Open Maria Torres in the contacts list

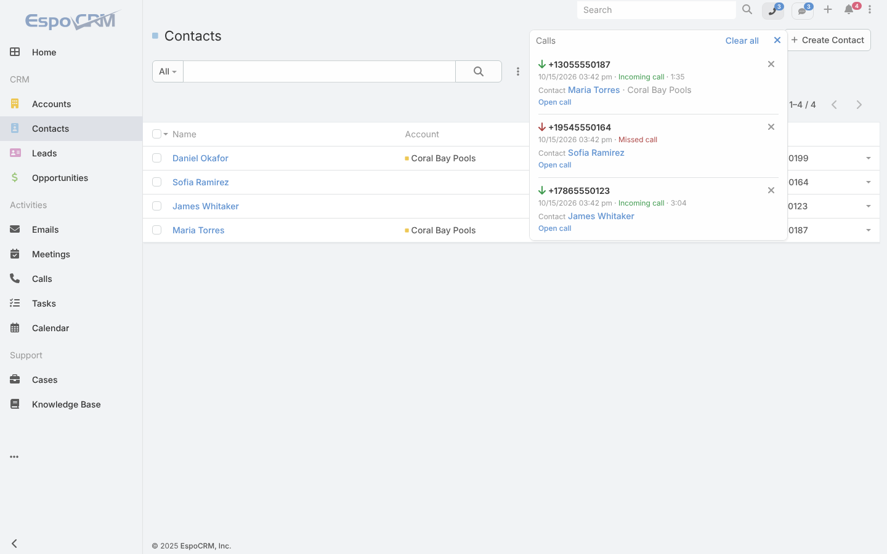tap(198, 230)
